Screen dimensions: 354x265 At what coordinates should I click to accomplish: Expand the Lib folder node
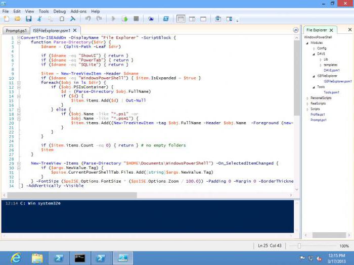tap(320, 60)
